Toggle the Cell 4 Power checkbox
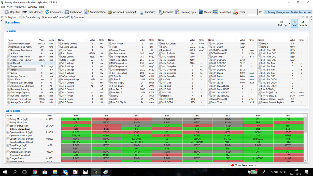Image resolution: width=313 pixels, height=176 pixels. [x=109, y=44]
